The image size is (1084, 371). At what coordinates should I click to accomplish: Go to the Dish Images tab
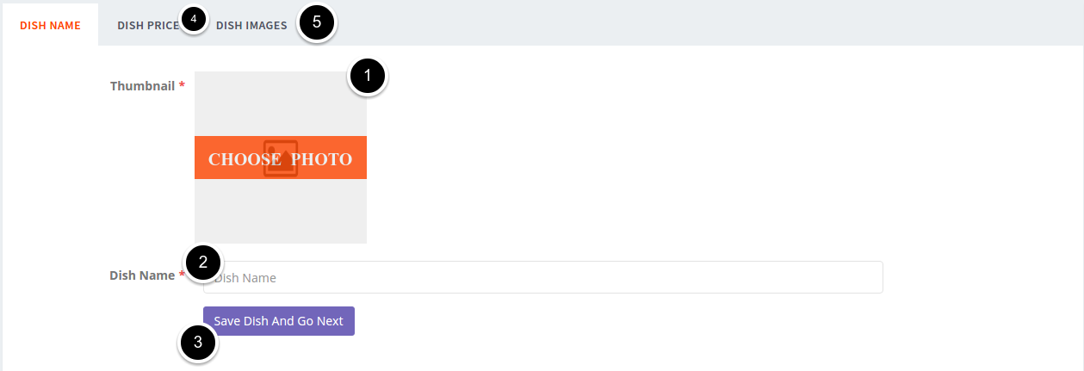(x=251, y=25)
